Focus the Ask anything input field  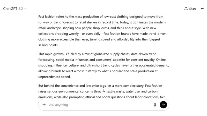(98, 105)
